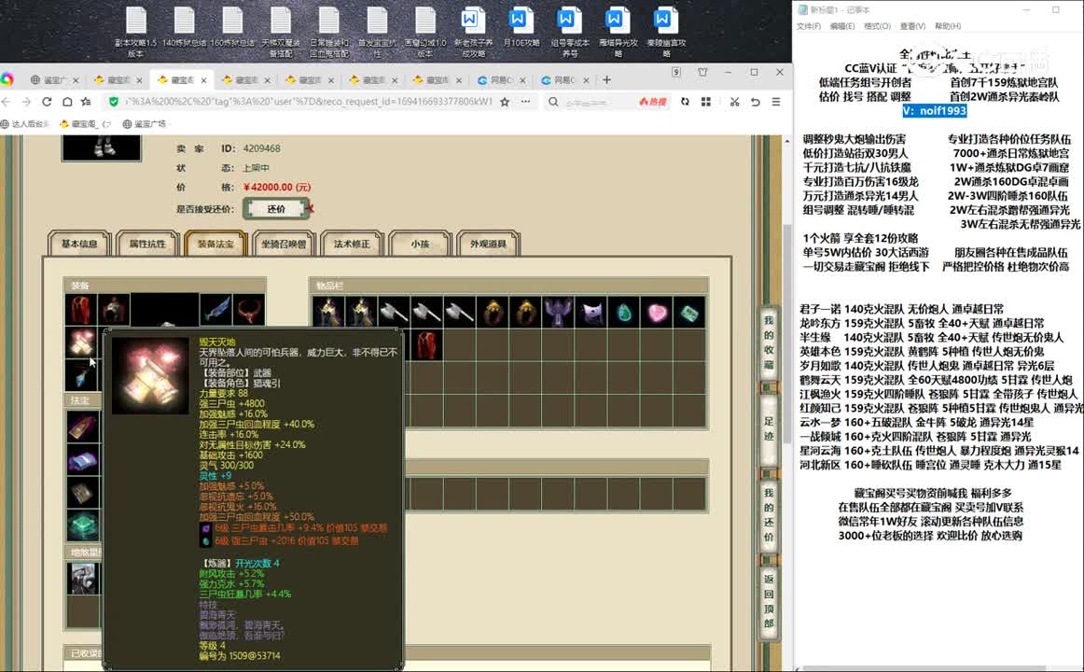
Task: Click the 地煞星 character portrait
Action: [83, 578]
